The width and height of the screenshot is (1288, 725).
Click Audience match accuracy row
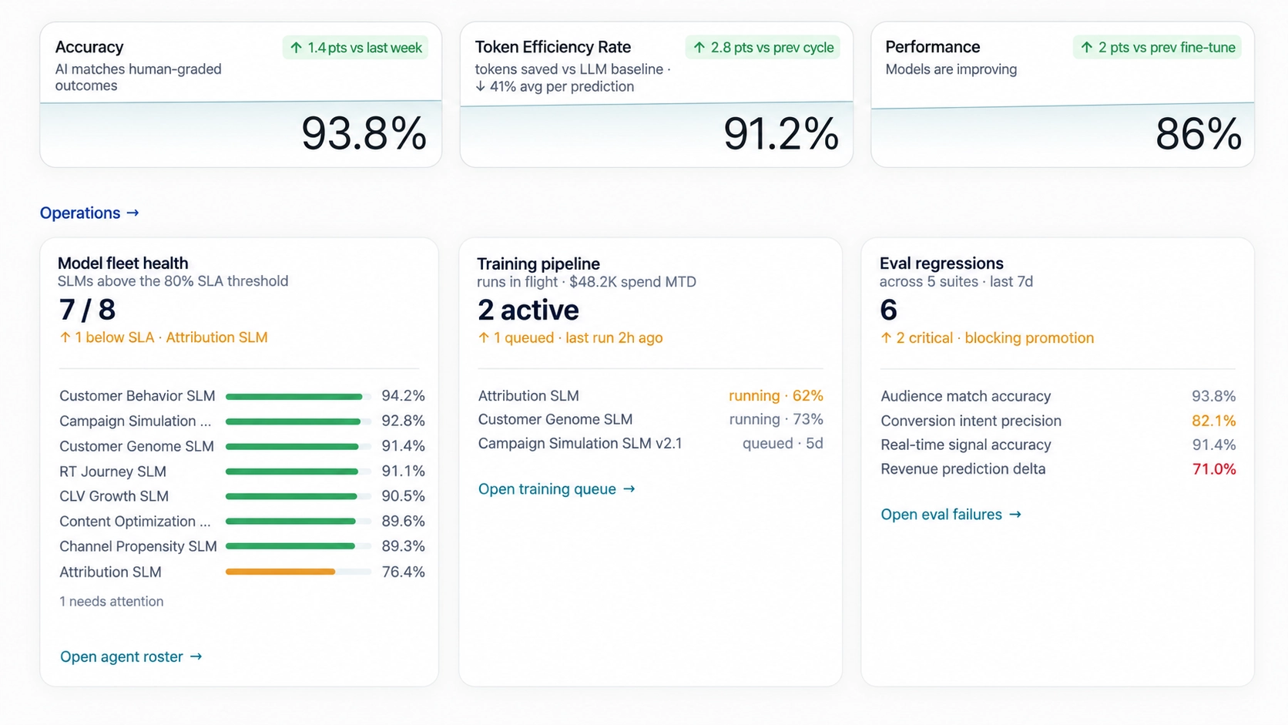coord(1058,396)
